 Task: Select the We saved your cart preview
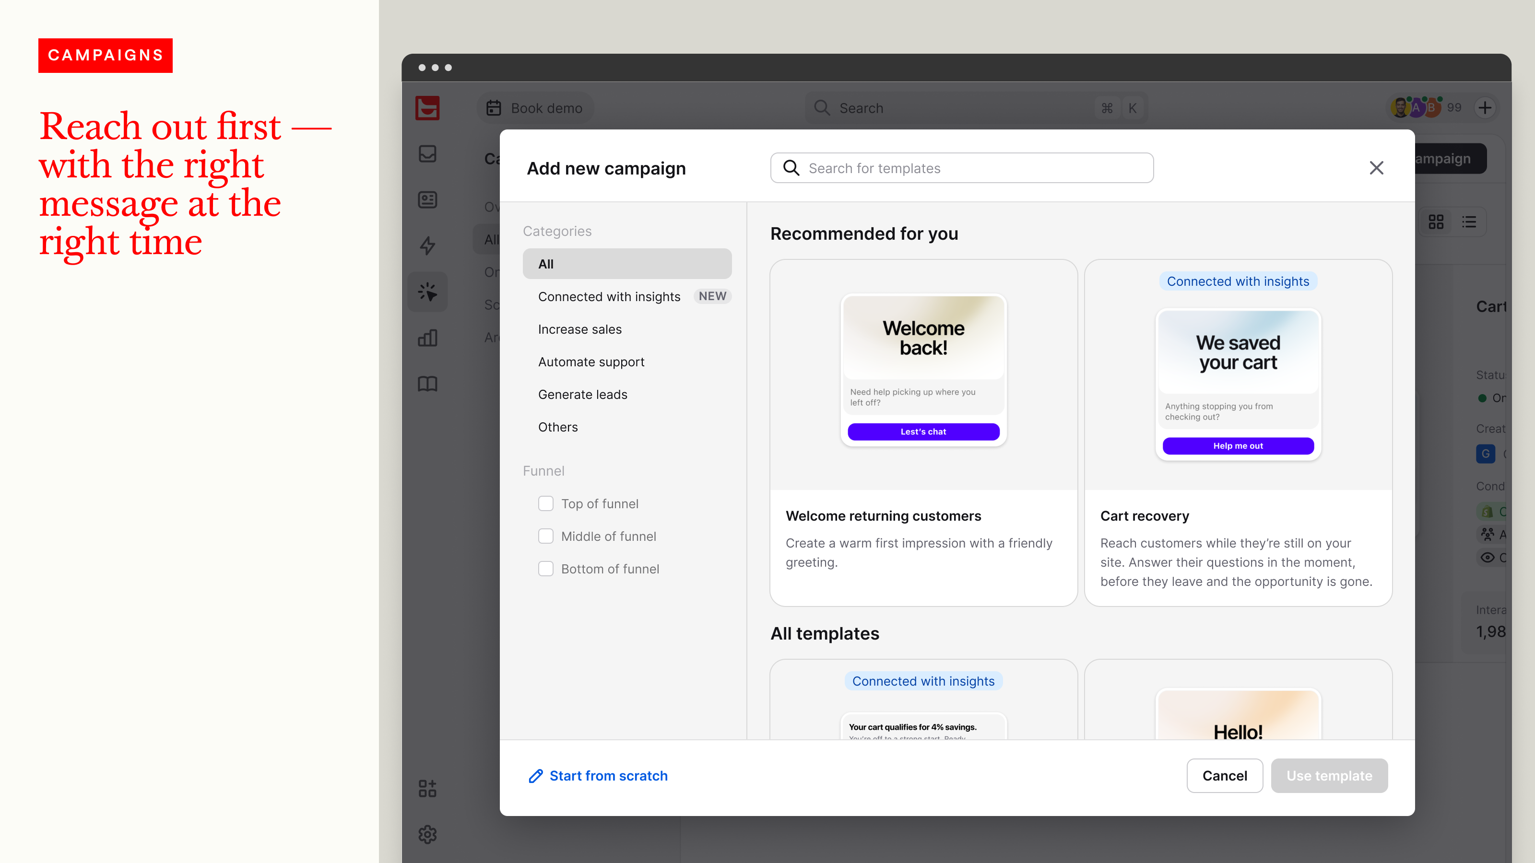click(1238, 384)
